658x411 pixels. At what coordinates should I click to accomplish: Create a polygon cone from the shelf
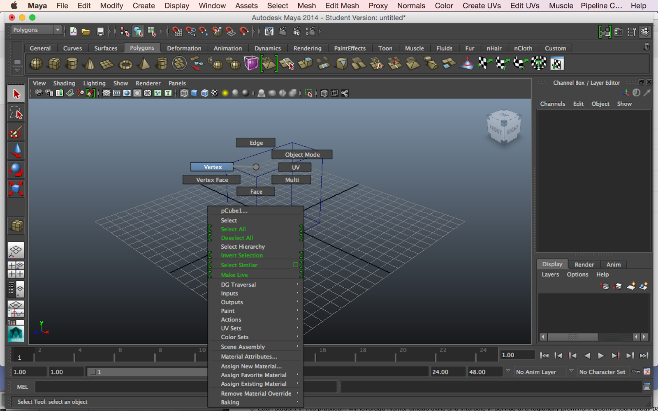[x=89, y=64]
